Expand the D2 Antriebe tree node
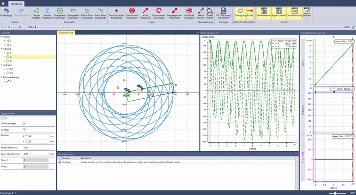Image resolution: width=356 pixels, height=195 pixels. coord(4,69)
